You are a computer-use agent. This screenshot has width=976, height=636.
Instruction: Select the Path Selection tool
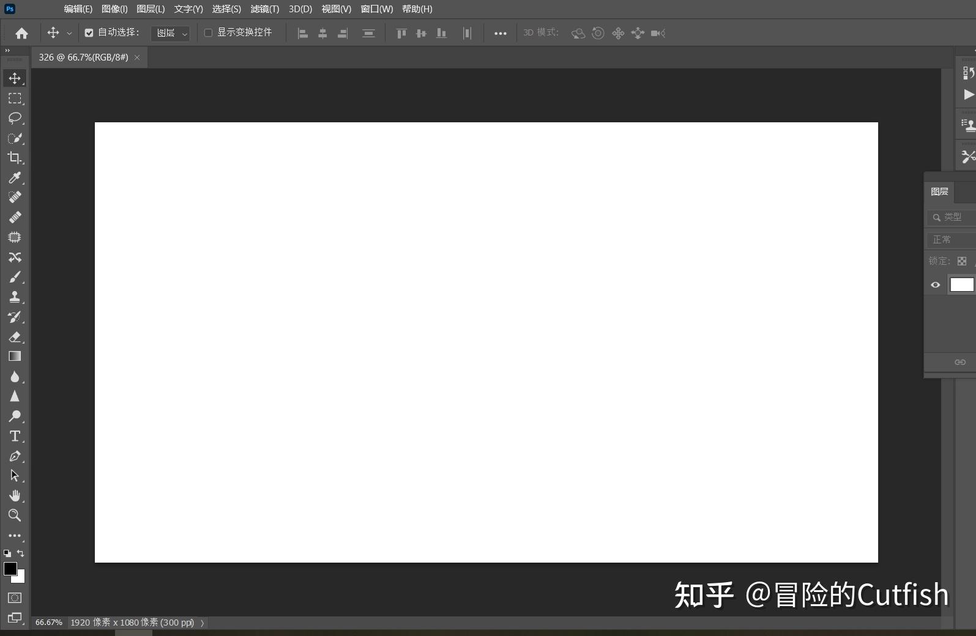point(15,476)
